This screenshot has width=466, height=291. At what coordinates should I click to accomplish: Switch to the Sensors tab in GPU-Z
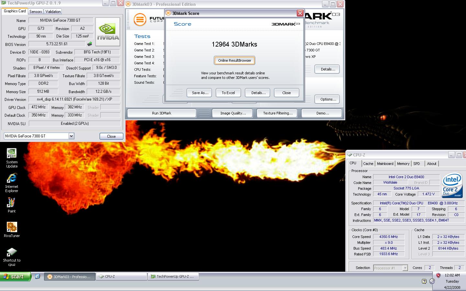tap(36, 11)
